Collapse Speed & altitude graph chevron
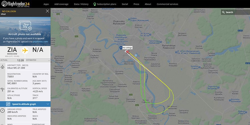Image resolution: width=250 pixels, height=125 pixels. click(x=48, y=104)
